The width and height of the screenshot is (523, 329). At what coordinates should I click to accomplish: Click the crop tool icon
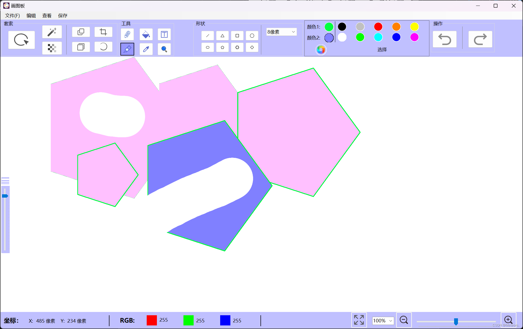pos(103,32)
